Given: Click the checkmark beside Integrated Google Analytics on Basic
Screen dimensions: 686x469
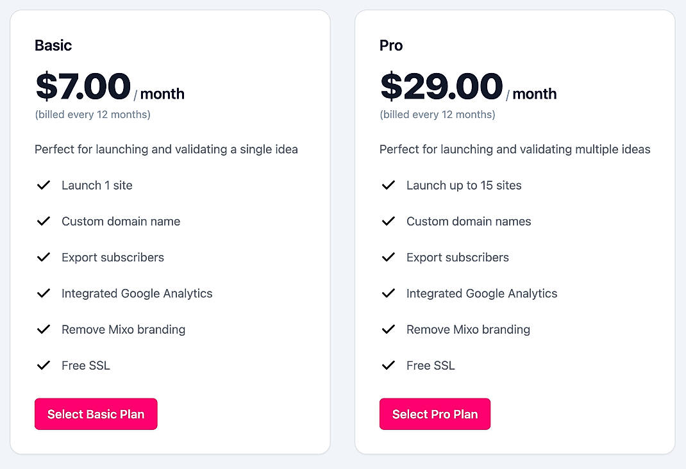Looking at the screenshot, I should (x=44, y=293).
